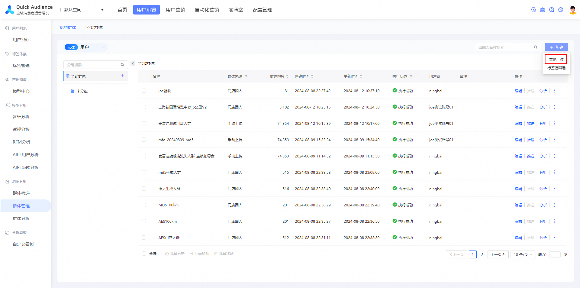580x288 pixels.
Task: Open more actions menu for joe验收 row
Action: (x=554, y=91)
